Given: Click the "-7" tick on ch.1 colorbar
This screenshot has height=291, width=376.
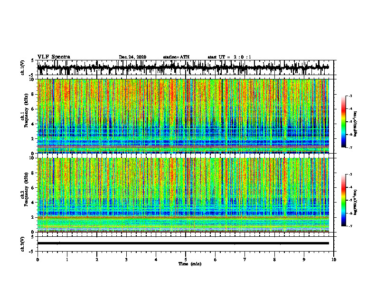Looking at the screenshot, I should coord(350,147).
